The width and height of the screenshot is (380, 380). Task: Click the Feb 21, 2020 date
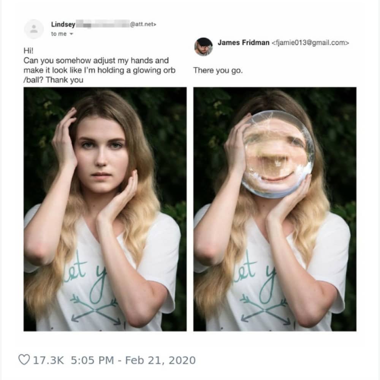160,360
